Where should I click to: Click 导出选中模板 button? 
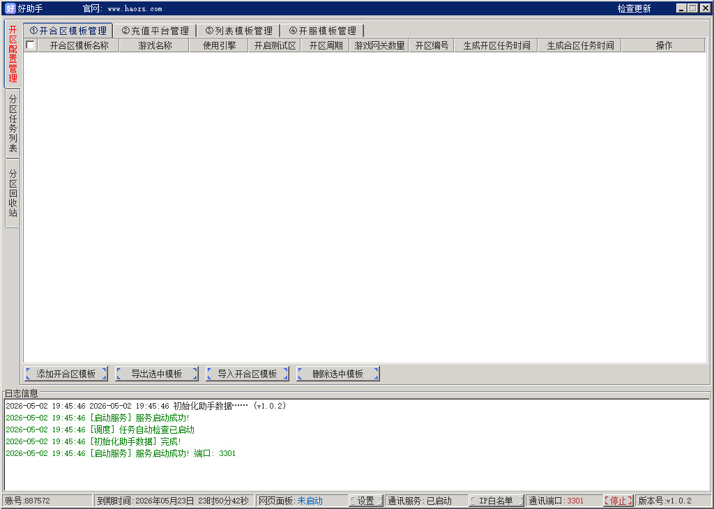pyautogui.click(x=157, y=374)
